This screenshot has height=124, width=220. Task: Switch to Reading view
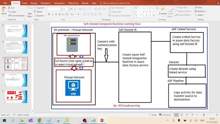click(x=187, y=115)
